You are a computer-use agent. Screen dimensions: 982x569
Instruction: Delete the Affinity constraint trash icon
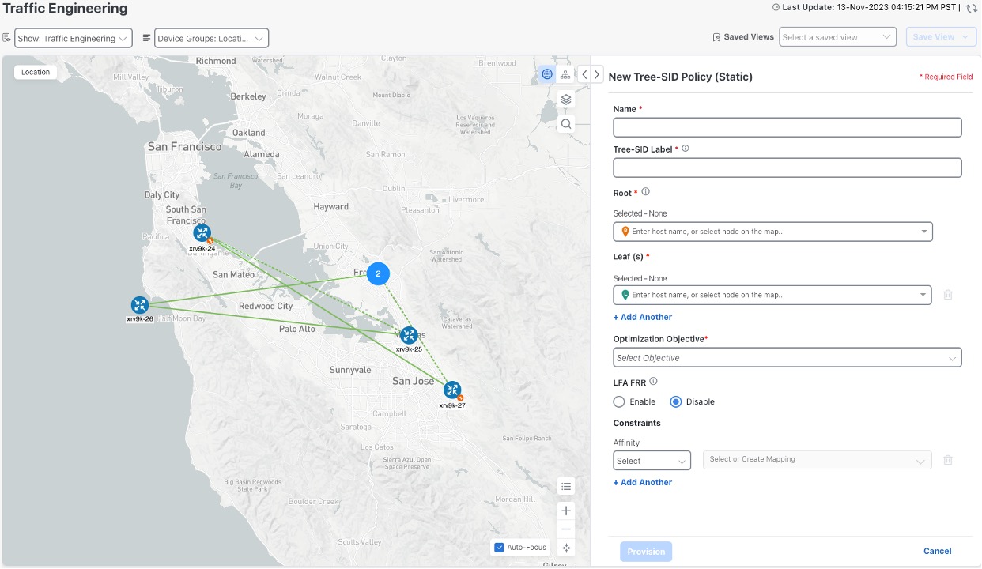(x=948, y=460)
